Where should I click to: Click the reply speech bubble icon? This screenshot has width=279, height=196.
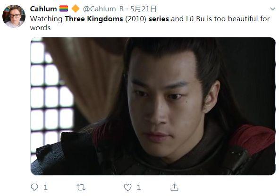(x=34, y=187)
